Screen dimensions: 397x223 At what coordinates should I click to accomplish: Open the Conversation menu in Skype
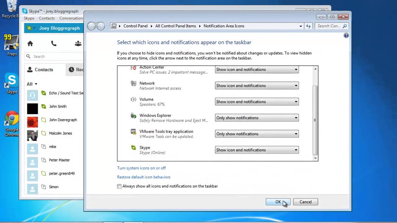point(71,18)
